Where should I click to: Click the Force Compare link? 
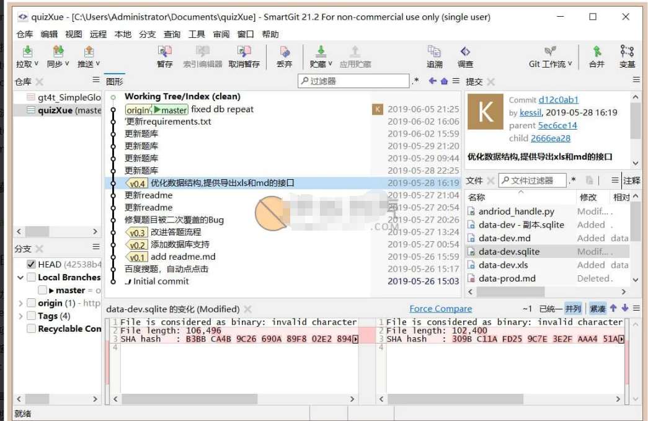coord(440,309)
